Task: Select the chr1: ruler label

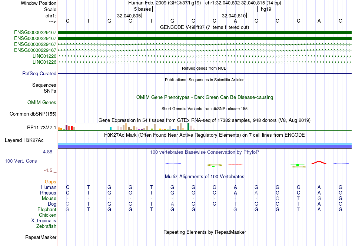Action: [x=51, y=16]
